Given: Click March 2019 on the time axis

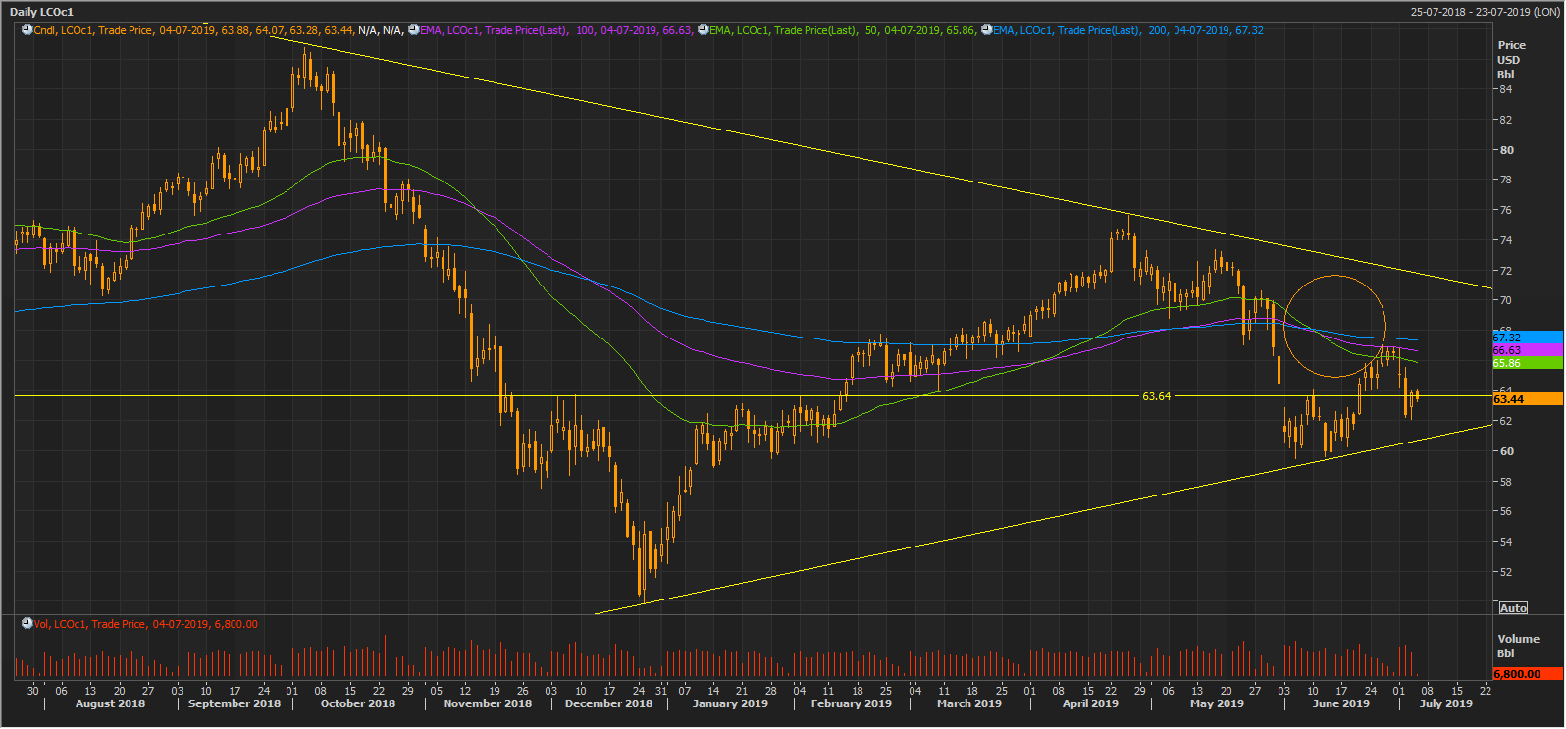Looking at the screenshot, I should click(969, 703).
